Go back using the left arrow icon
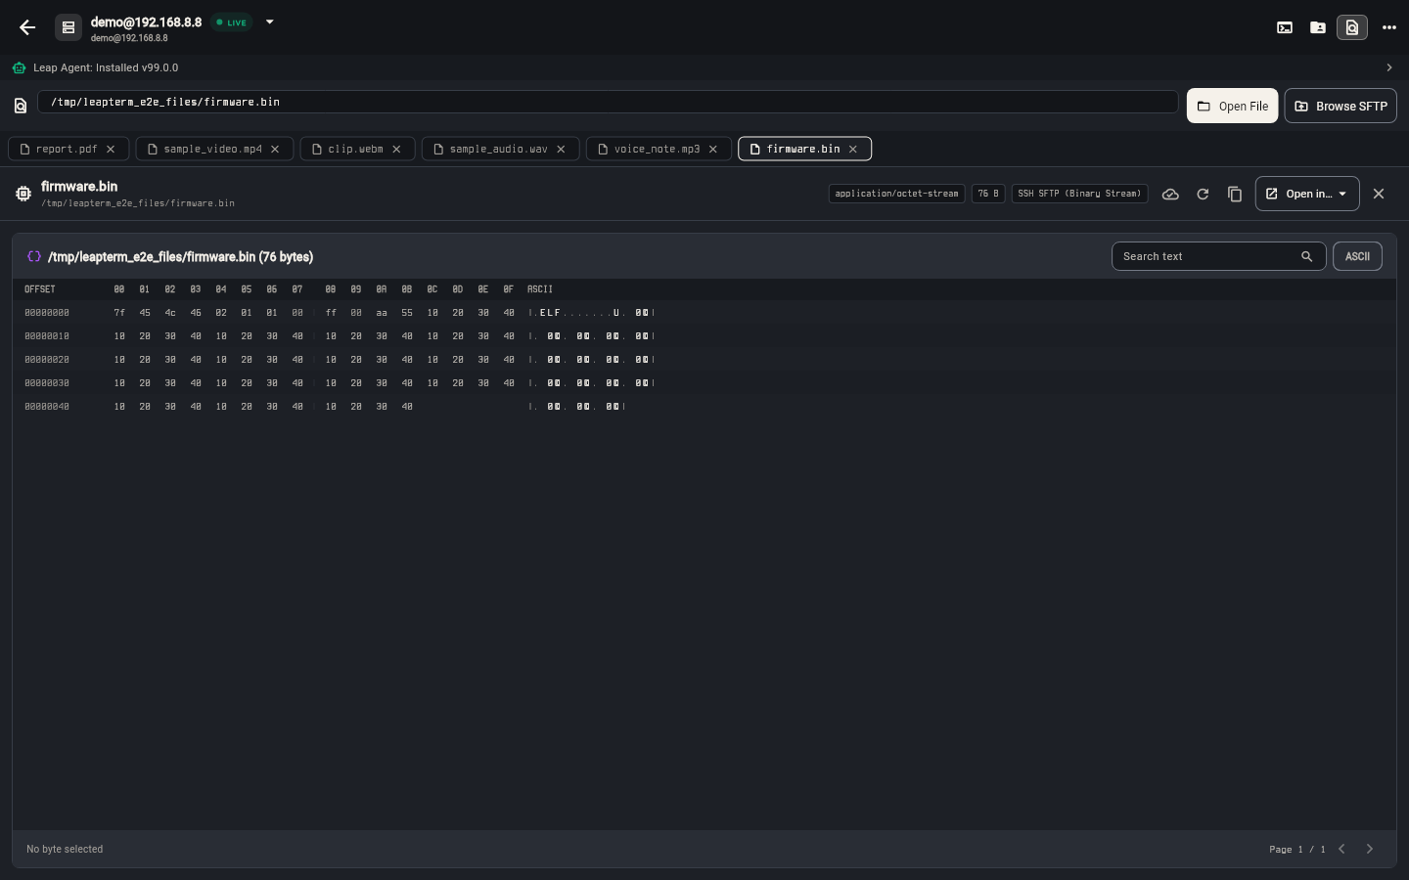This screenshot has width=1409, height=880. click(27, 27)
